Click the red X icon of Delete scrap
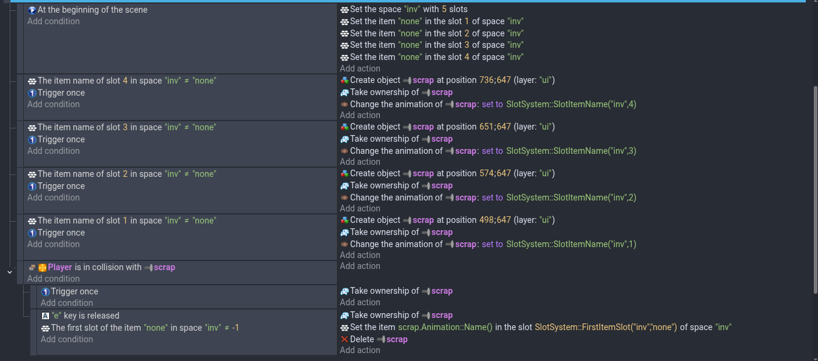Image resolution: width=818 pixels, height=361 pixels. (x=345, y=339)
